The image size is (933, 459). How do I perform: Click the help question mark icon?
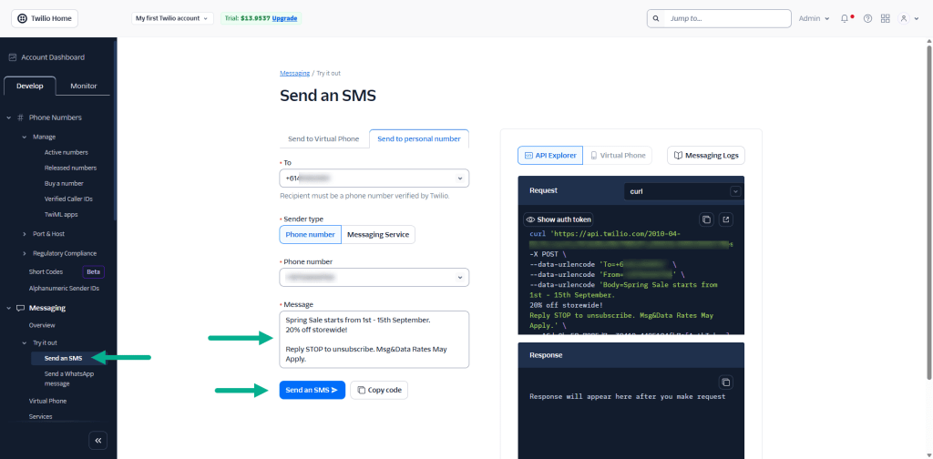(867, 18)
